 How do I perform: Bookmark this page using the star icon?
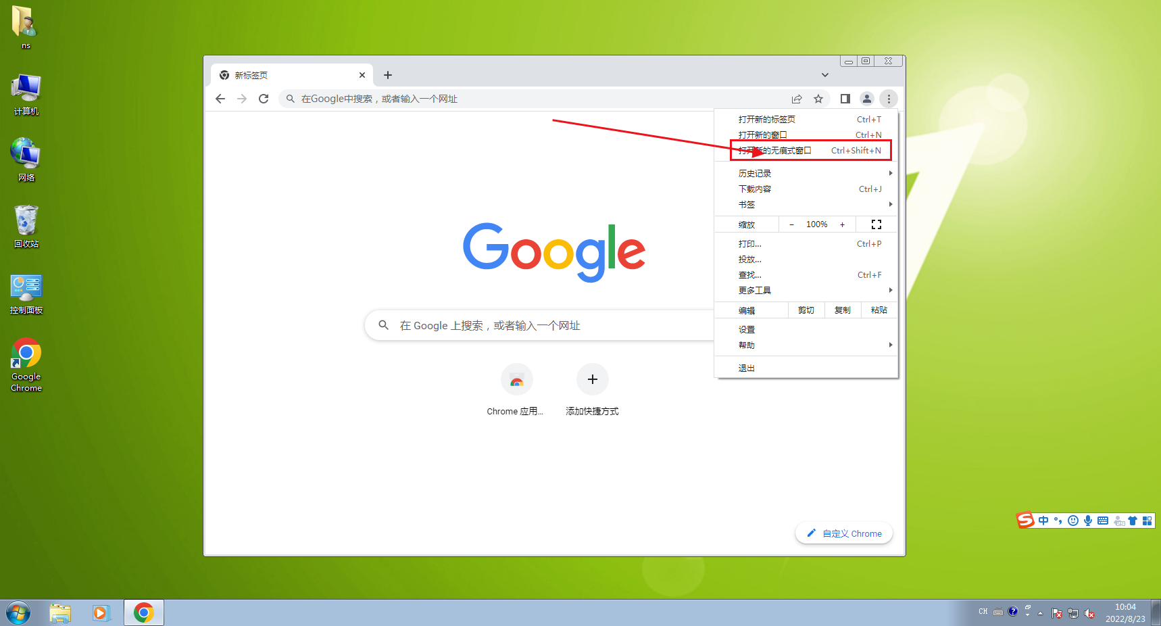818,99
